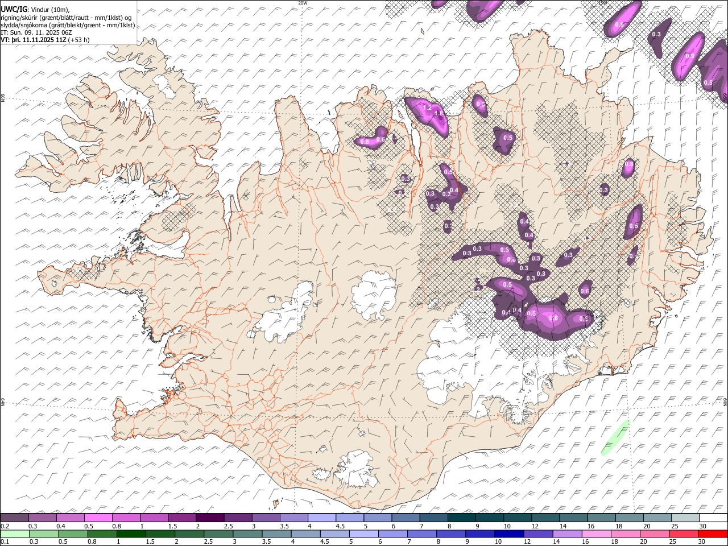Pick lower legend green swatch between 0.5 and 0.8
Image resolution: width=728 pixels, height=546 pixels.
point(73,533)
